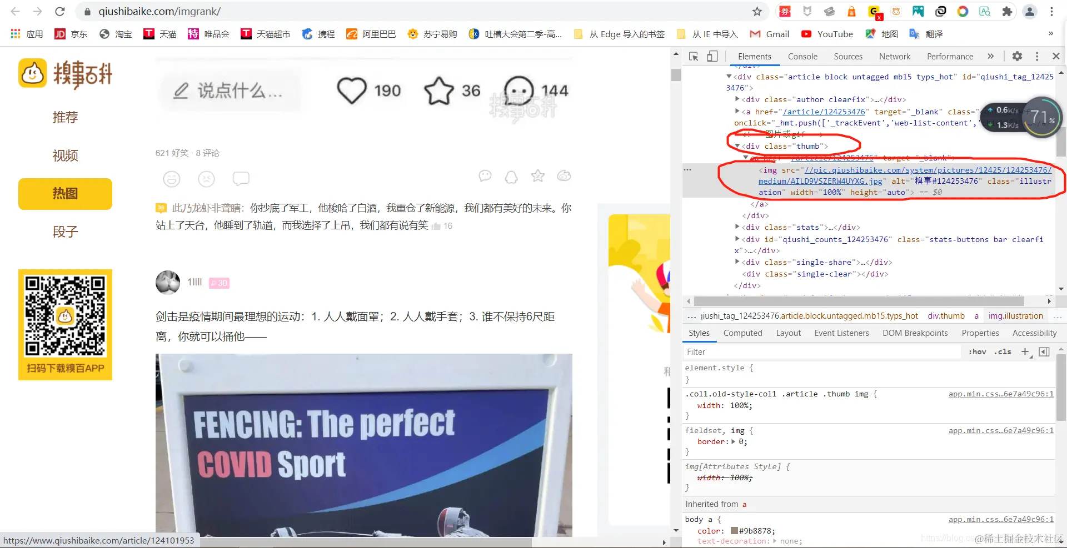Screen dimensions: 1067x548
Task: Select the inspect element arrow tool
Action: (693, 56)
